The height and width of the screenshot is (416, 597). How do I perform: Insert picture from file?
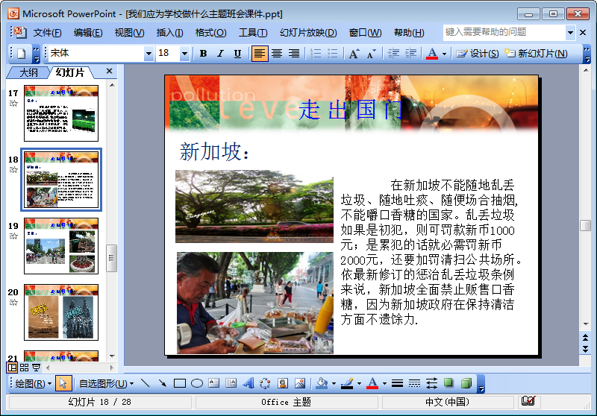[x=300, y=383]
